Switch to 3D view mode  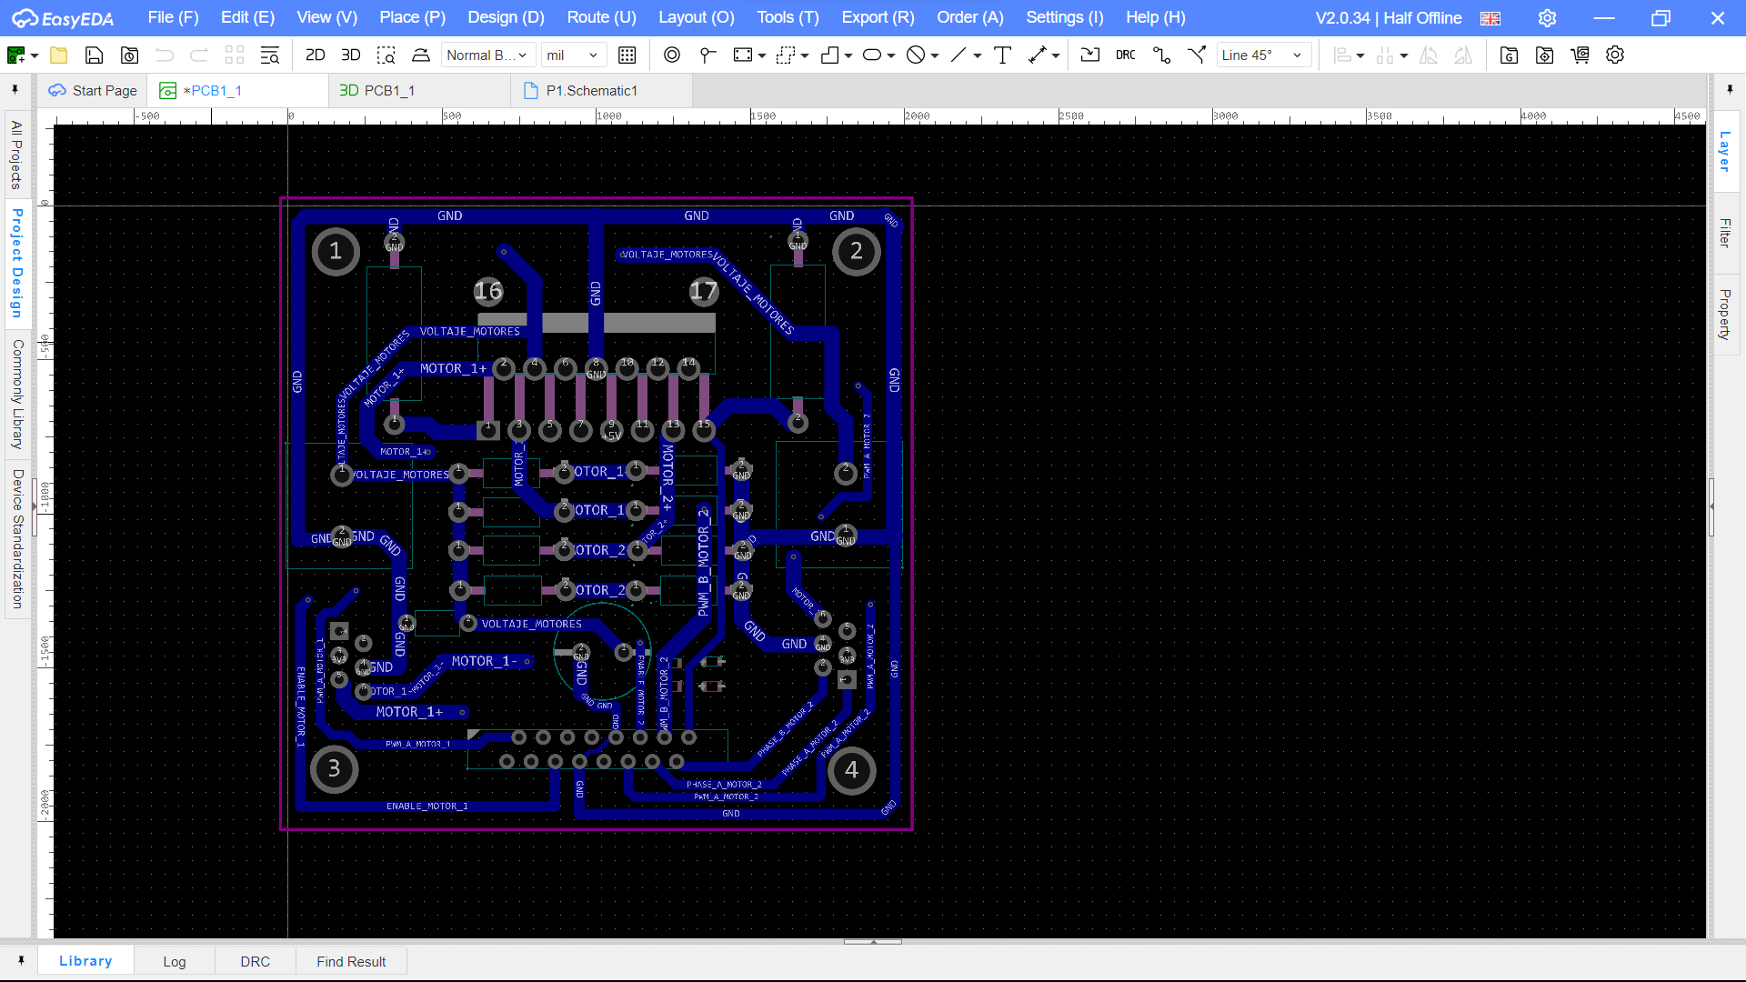350,55
